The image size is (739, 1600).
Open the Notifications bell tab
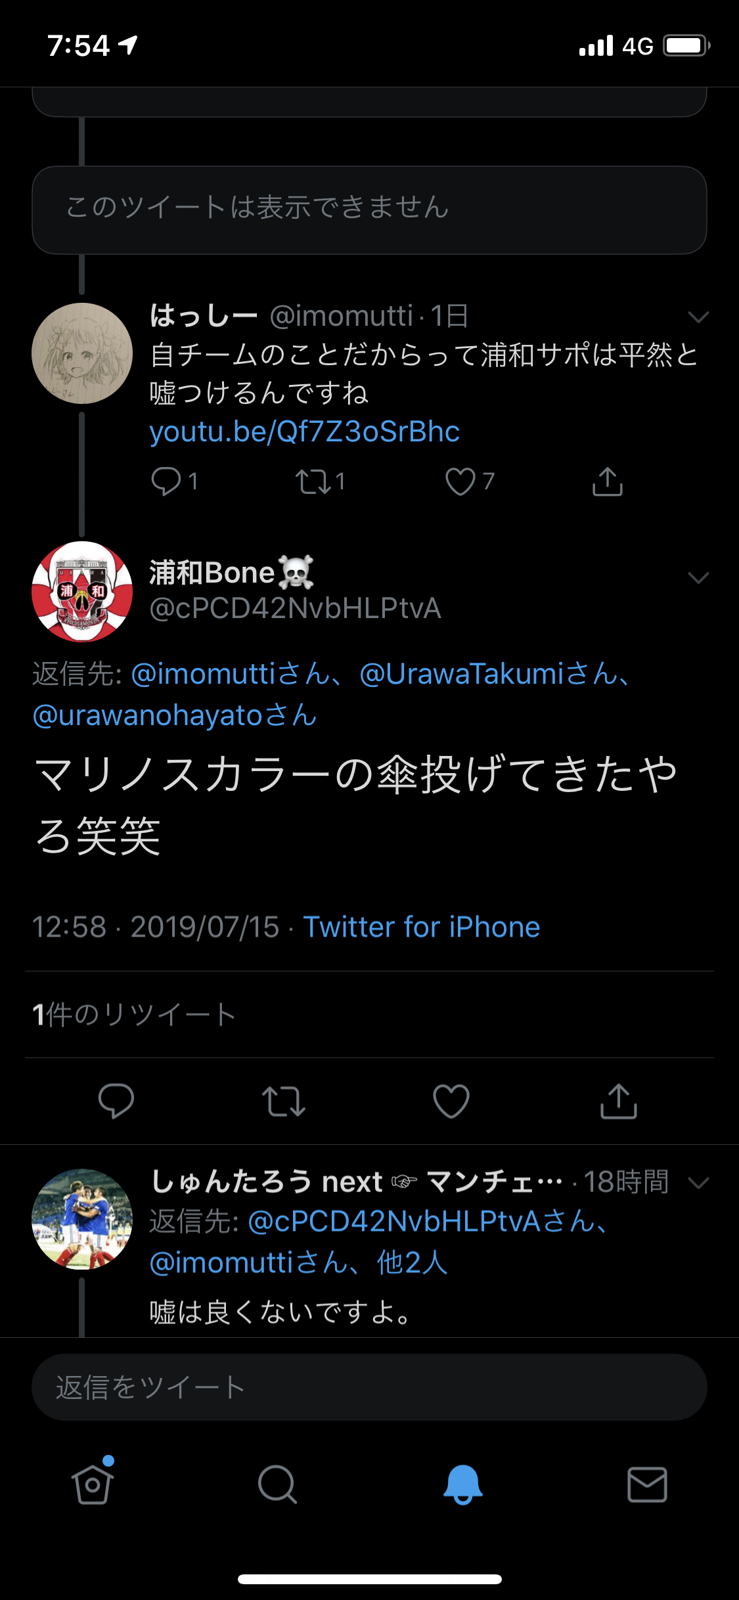pos(462,1484)
